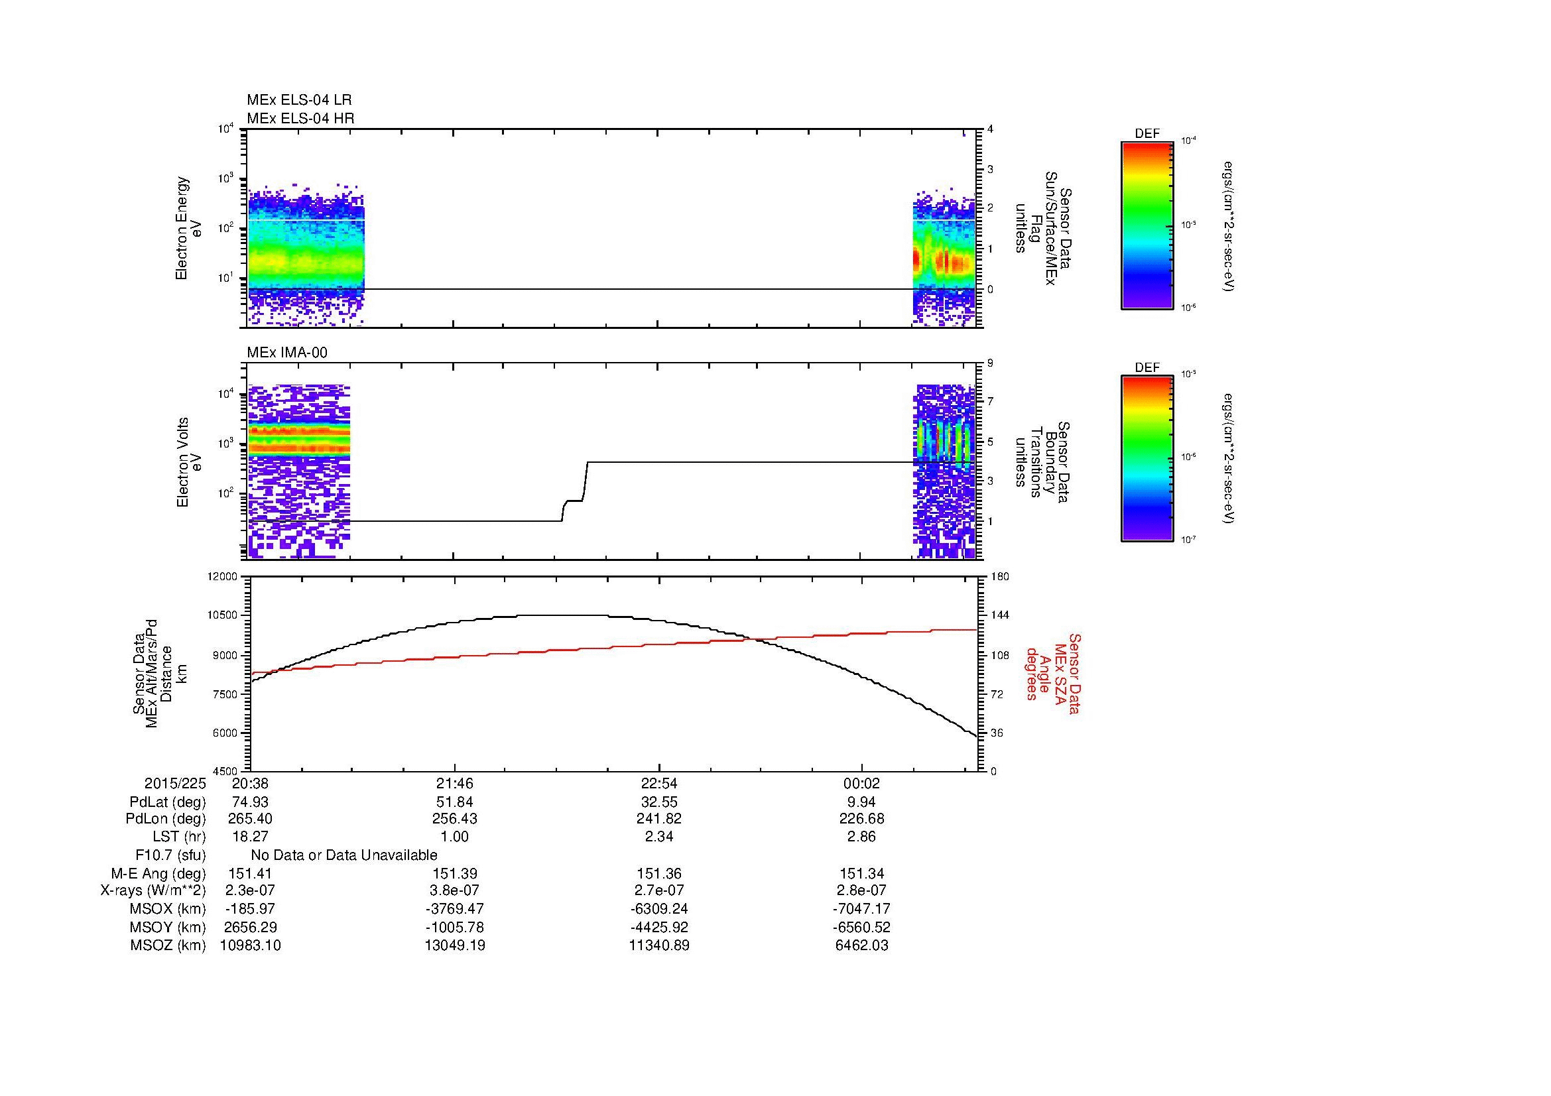Click the MEx ELS-04 HR panel title

[x=300, y=118]
